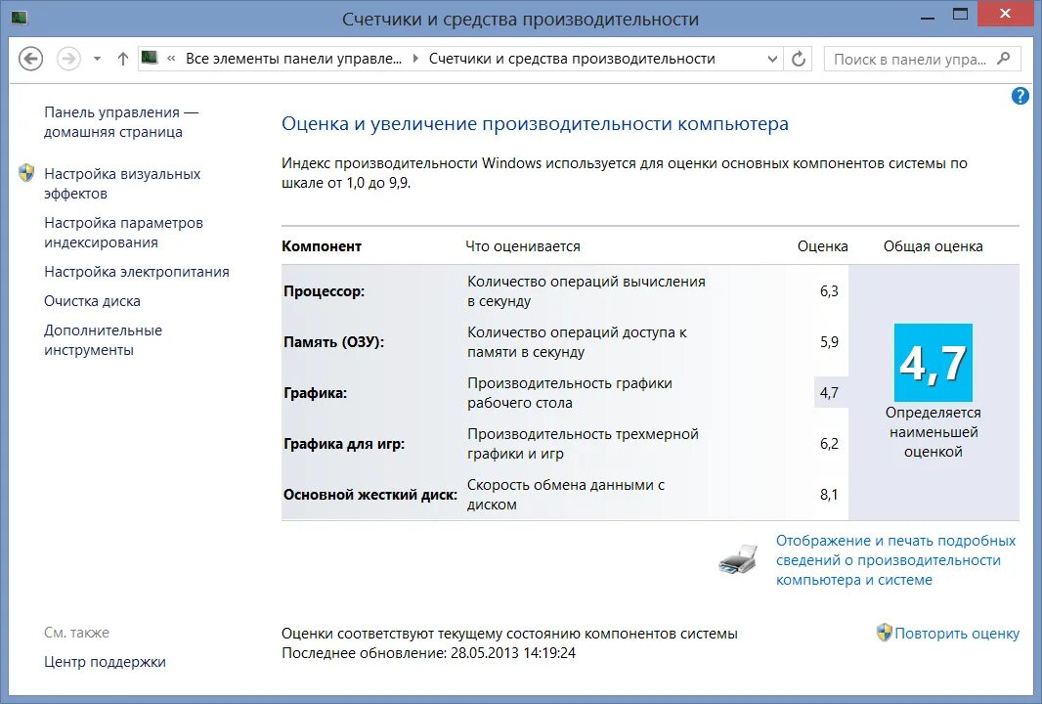Click 'Производительность трехмерной графики и игр' description
This screenshot has height=704, width=1042.
583,443
